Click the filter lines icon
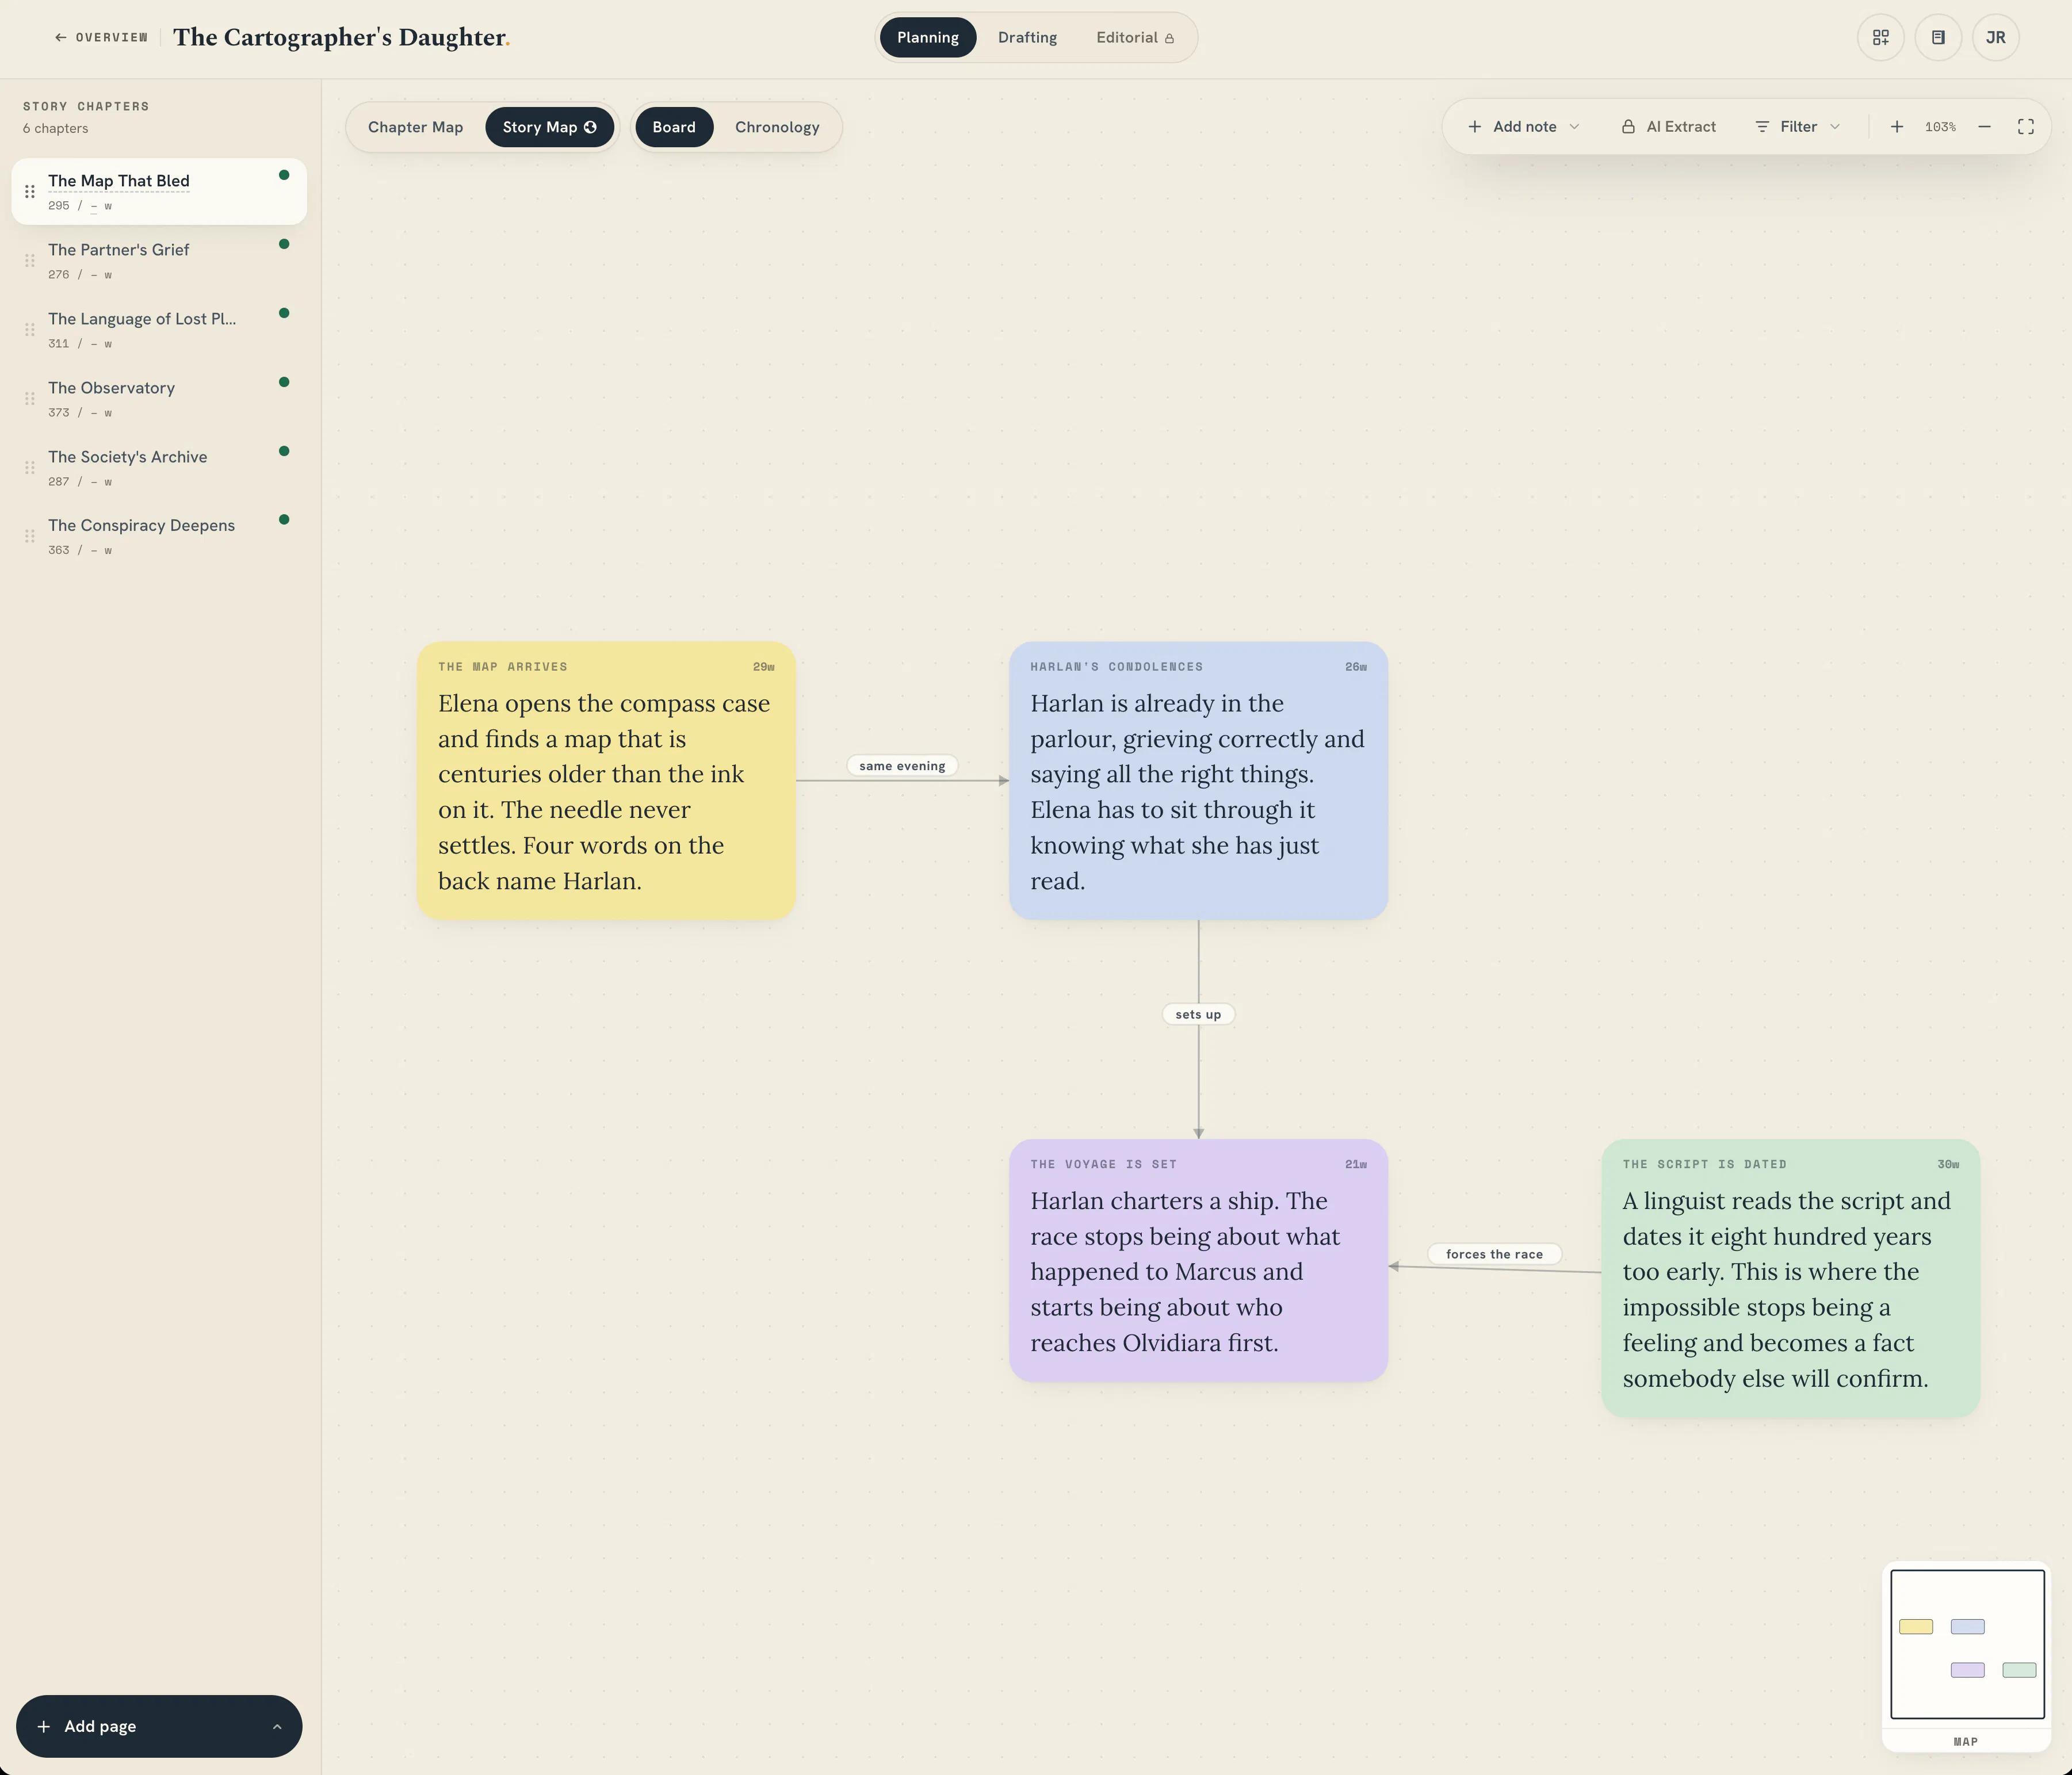 1762,127
